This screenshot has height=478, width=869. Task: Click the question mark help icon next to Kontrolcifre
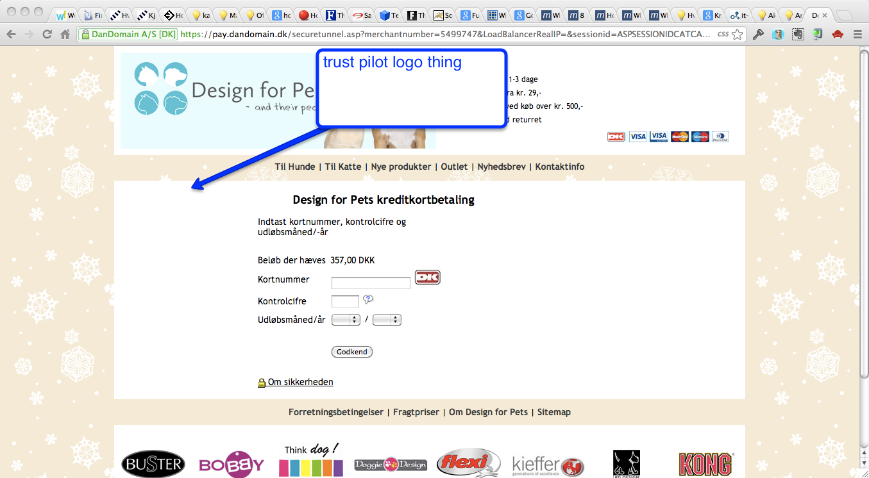tap(368, 299)
